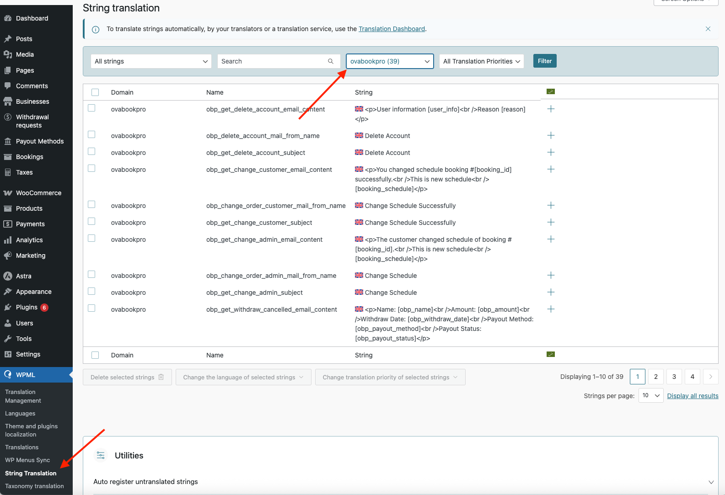Check the obp_change_order_admin_mail_from_name row
Screen dimensions: 725x495
pyautogui.click(x=91, y=274)
